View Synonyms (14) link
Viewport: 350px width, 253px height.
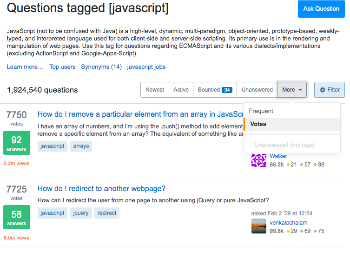pyautogui.click(x=101, y=67)
